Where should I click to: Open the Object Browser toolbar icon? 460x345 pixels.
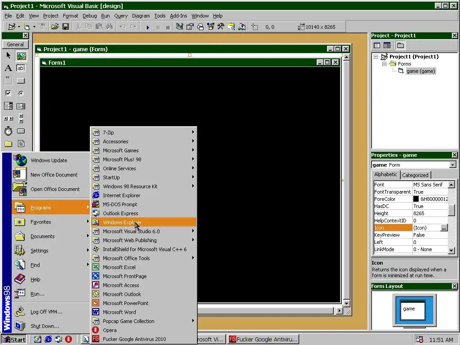[211, 27]
